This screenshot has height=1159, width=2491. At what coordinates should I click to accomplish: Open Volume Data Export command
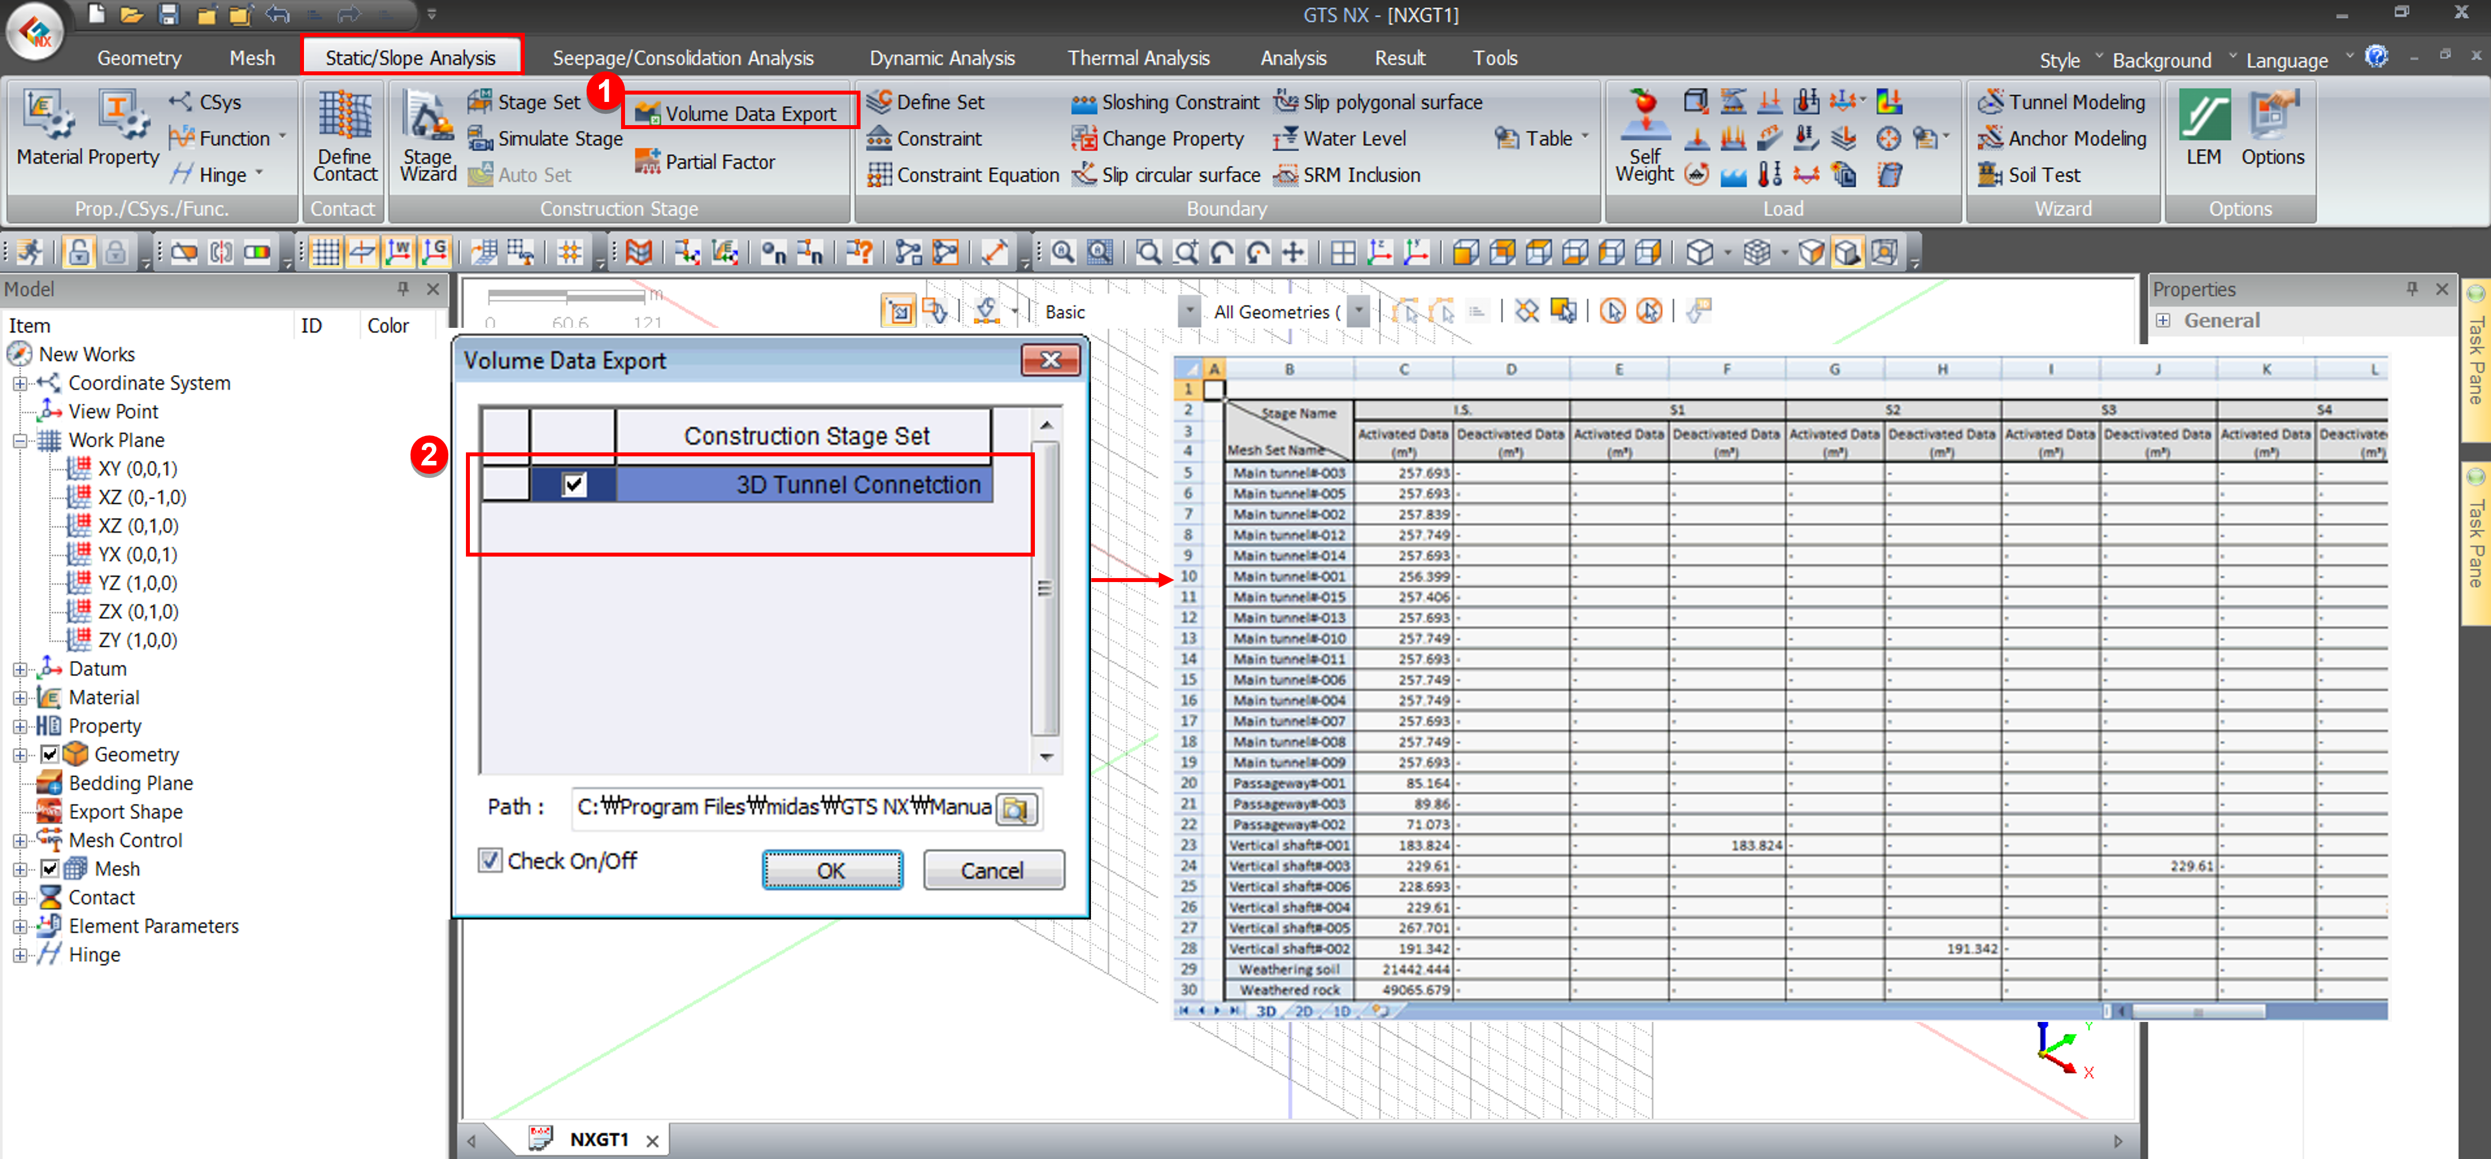click(737, 113)
